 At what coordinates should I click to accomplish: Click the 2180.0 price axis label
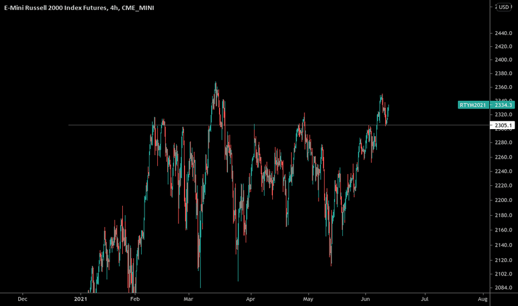click(503, 215)
